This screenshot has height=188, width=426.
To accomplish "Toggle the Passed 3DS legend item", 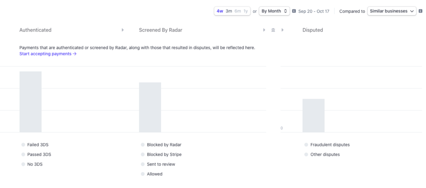I will [x=39, y=154].
